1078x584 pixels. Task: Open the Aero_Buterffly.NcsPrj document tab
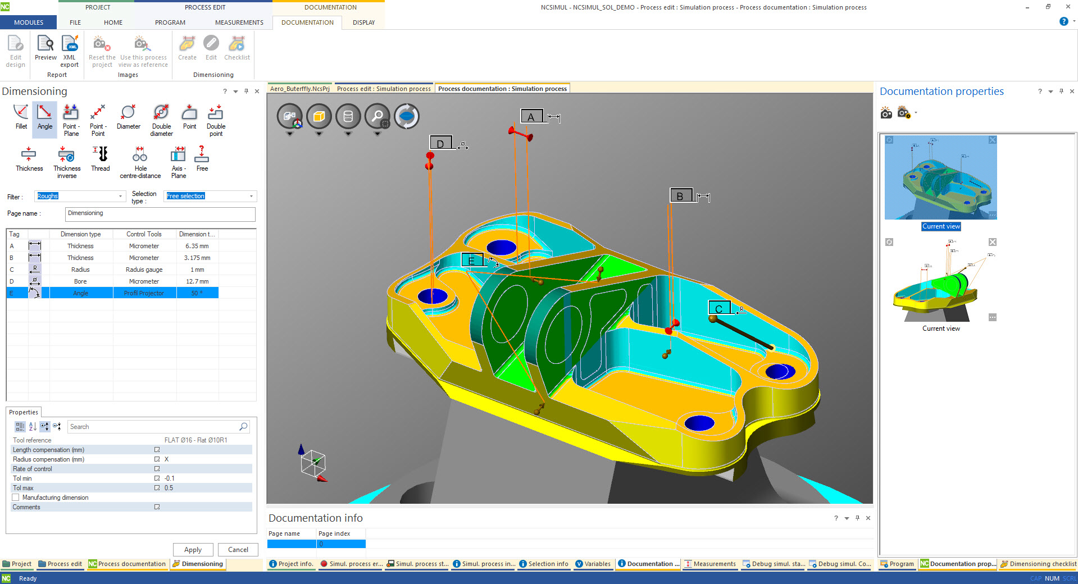point(299,89)
